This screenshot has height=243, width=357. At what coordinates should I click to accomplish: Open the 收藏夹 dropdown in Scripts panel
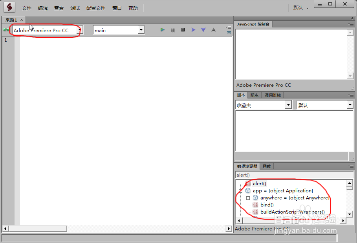264,105
